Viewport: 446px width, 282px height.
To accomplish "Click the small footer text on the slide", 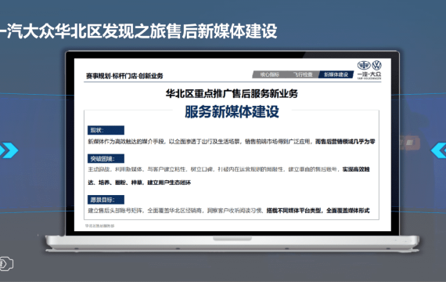I will [x=99, y=226].
